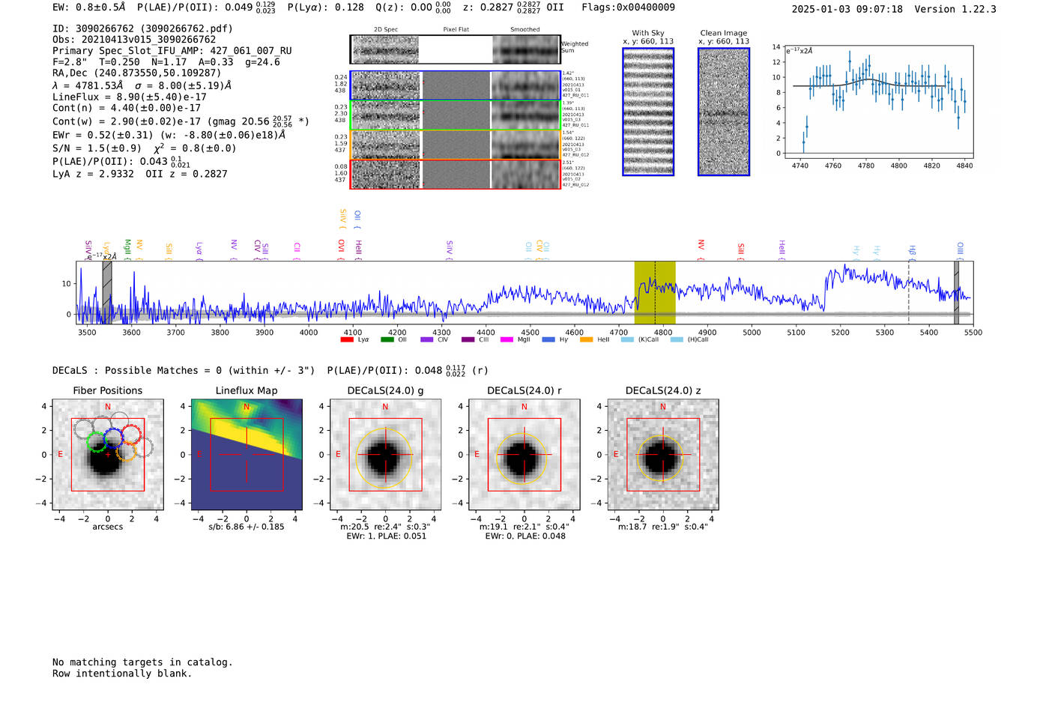Select the Clean Image thumbnail

(724, 112)
